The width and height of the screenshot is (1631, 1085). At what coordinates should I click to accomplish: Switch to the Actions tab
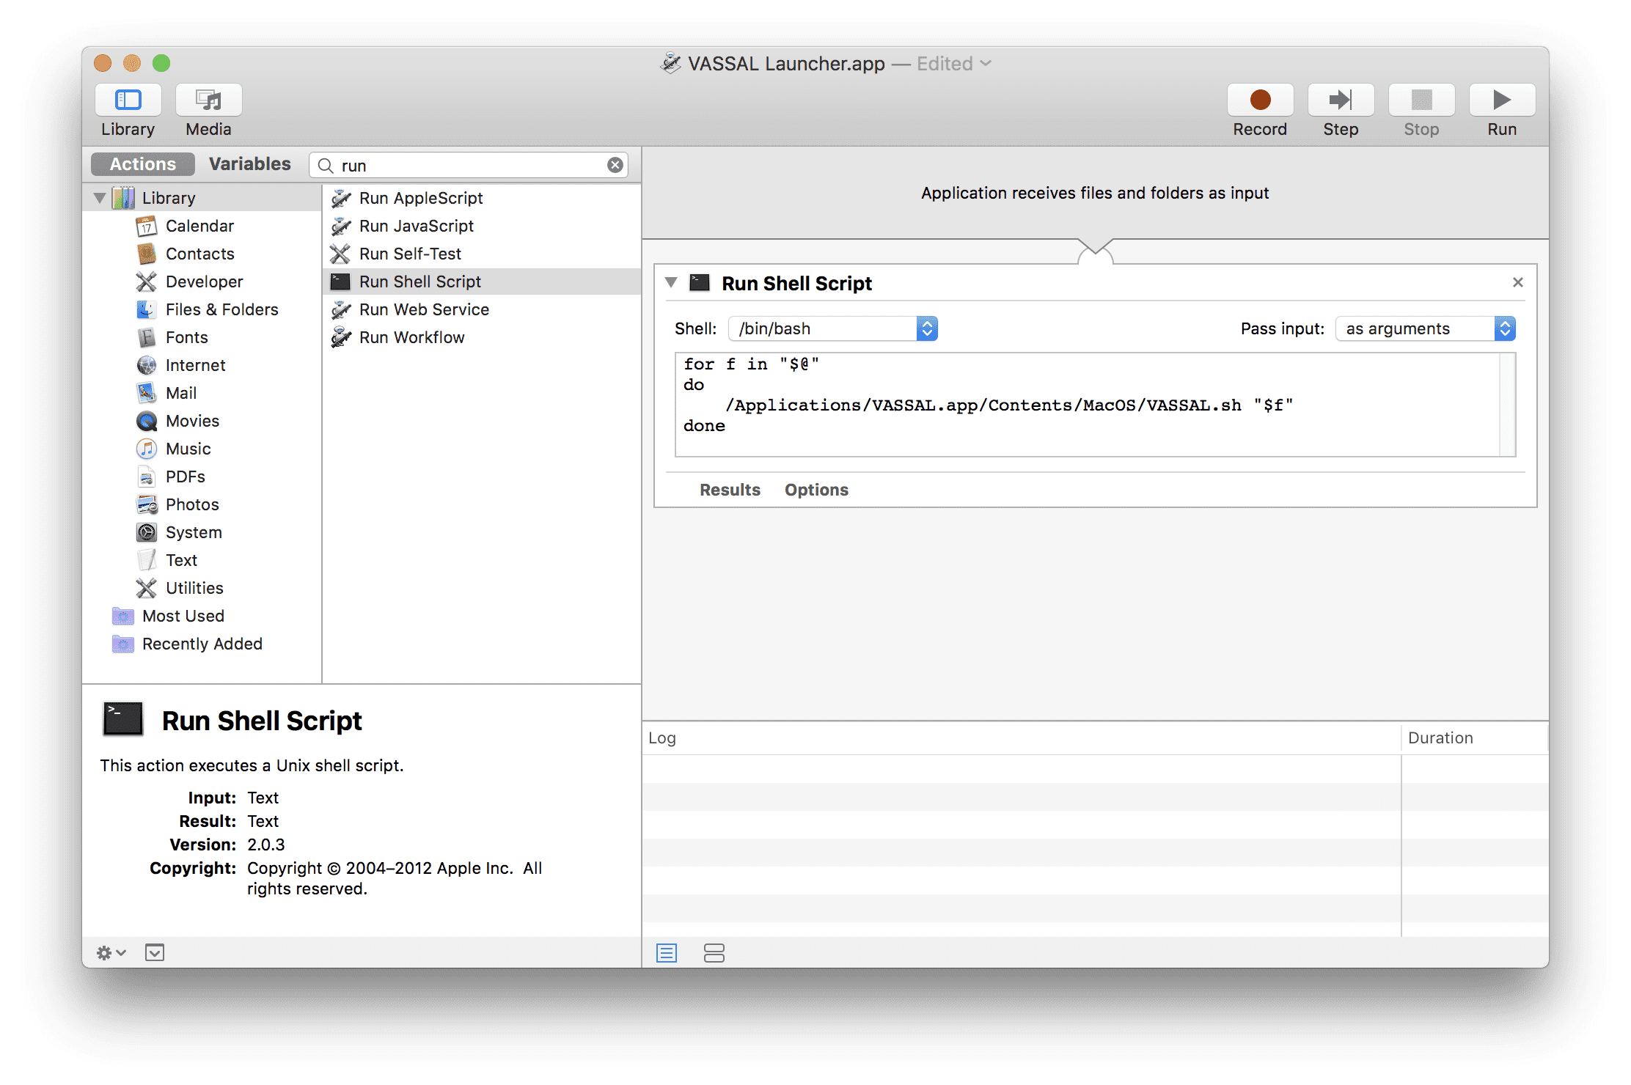(142, 163)
